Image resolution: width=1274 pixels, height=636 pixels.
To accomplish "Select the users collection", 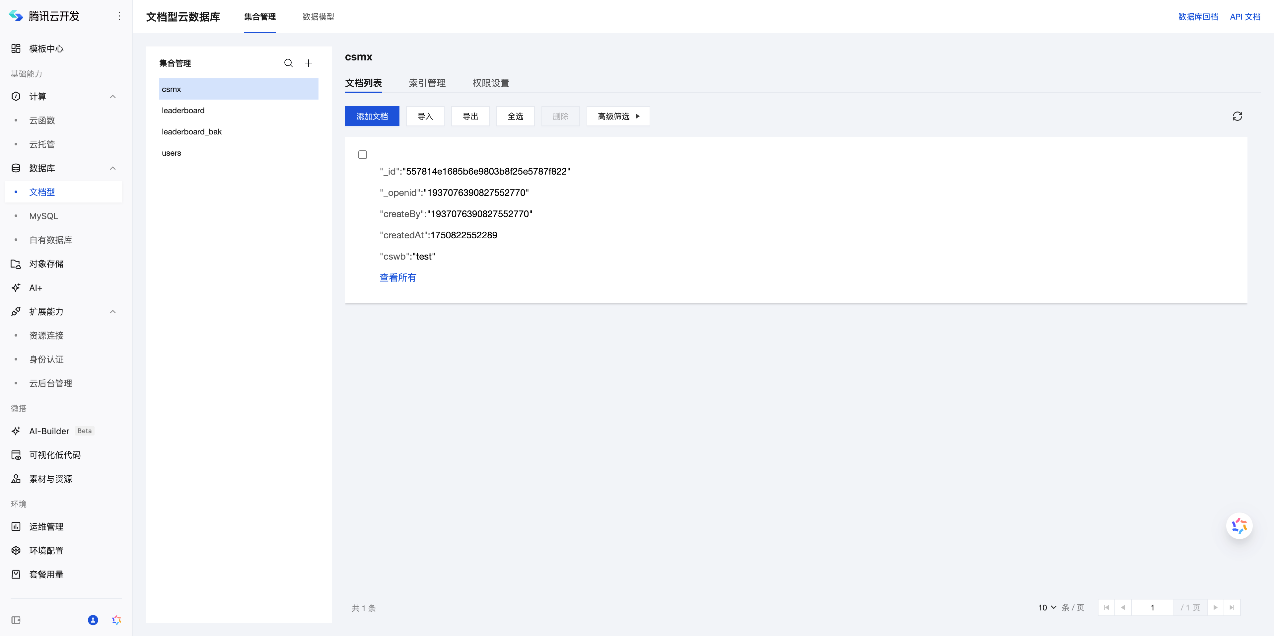I will click(x=239, y=153).
